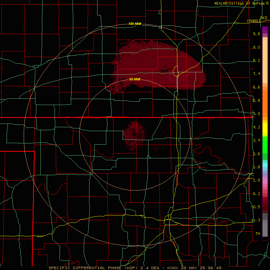Click the 4.2 value on color scale
The width and height of the screenshot is (270, 270).
(x=256, y=127)
